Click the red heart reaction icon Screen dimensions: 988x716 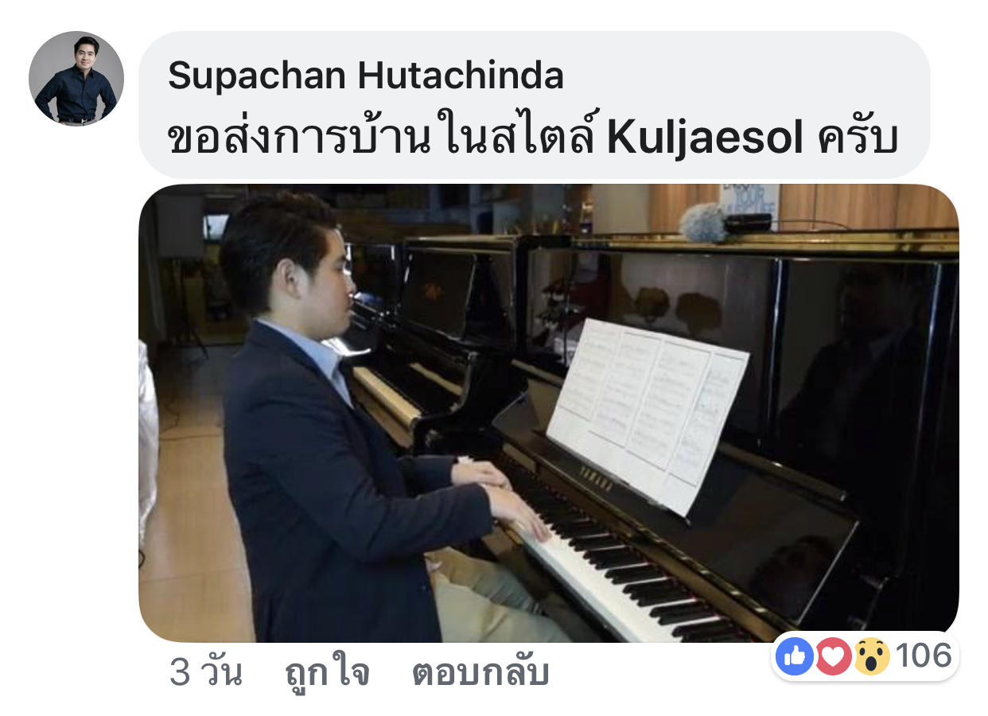click(833, 656)
